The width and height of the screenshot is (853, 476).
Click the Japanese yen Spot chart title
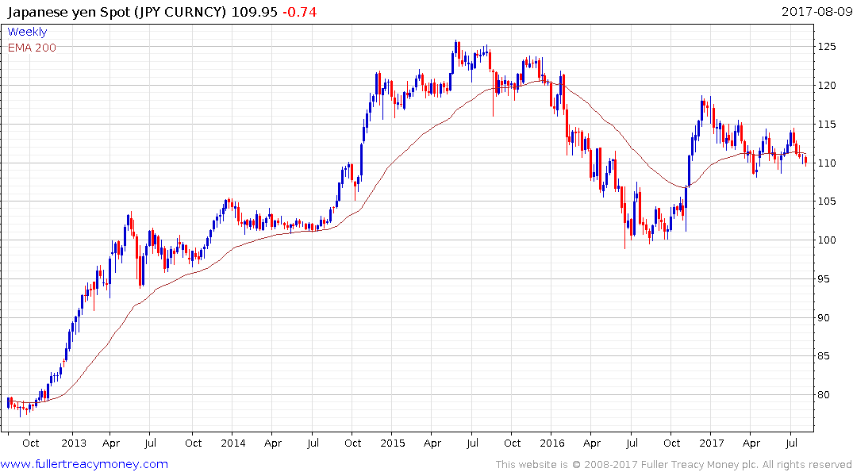tap(117, 12)
